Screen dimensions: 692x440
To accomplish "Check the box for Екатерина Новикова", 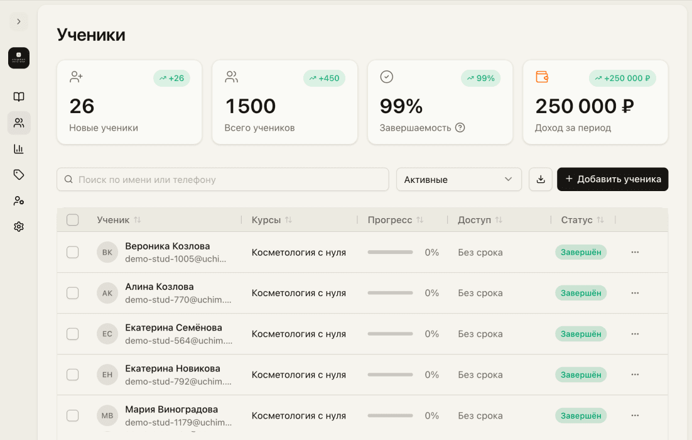I will pyautogui.click(x=72, y=375).
